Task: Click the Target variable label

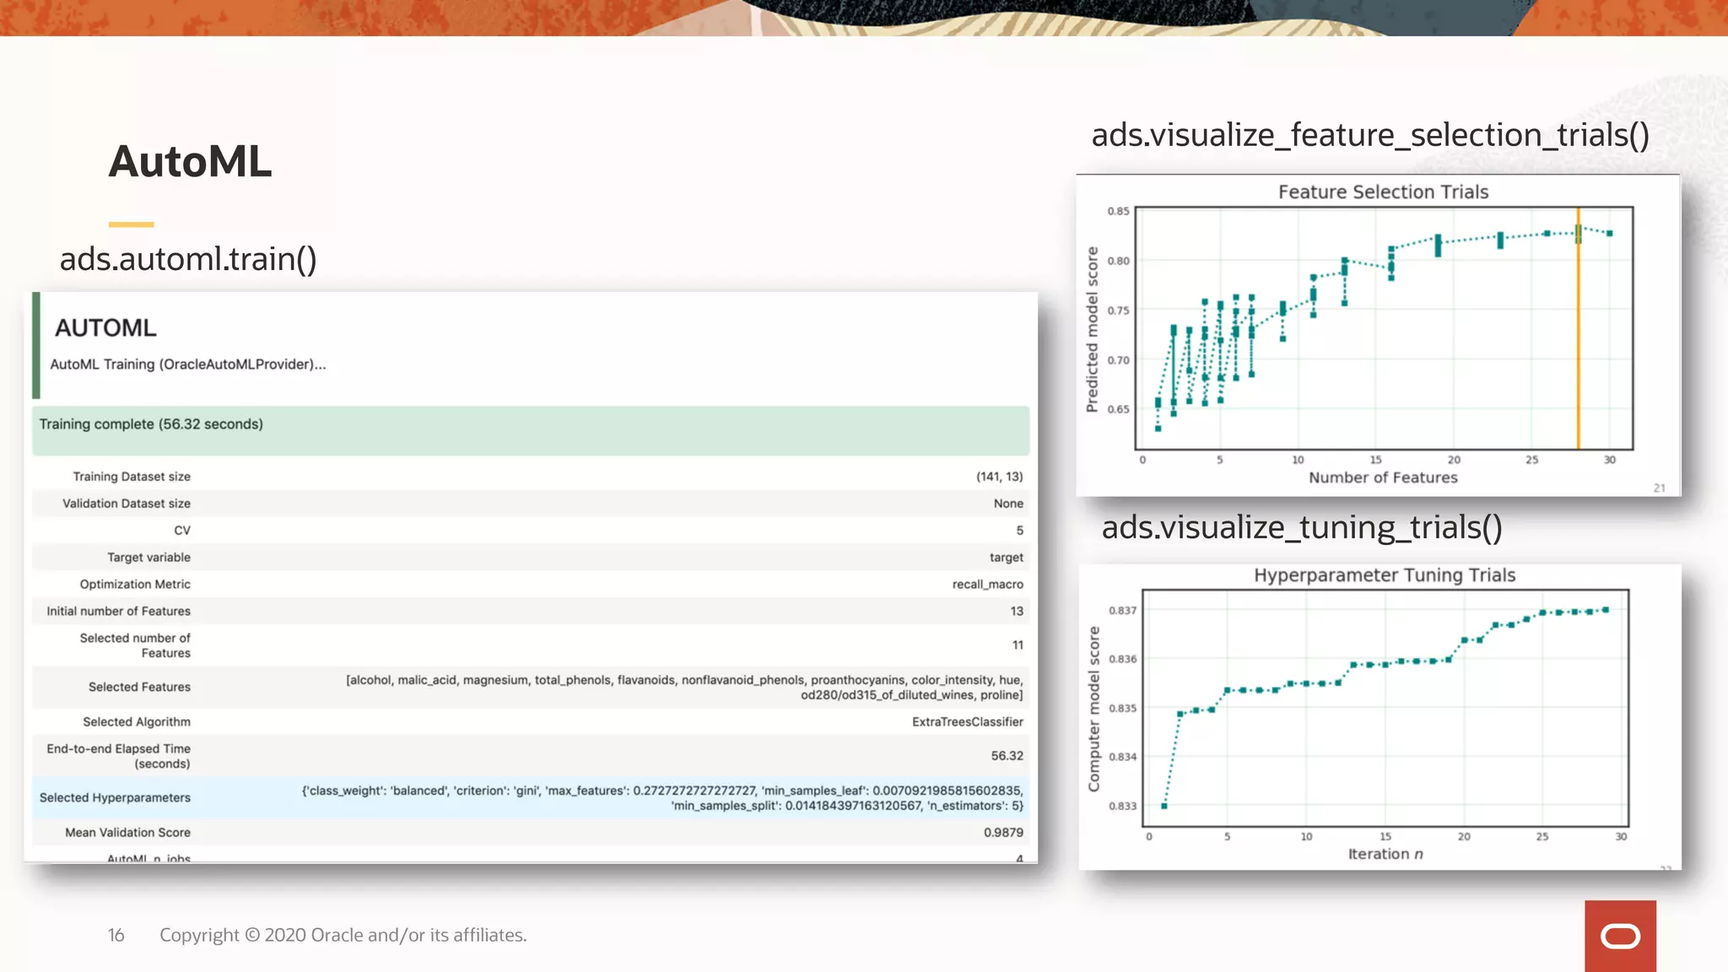Action: [148, 558]
